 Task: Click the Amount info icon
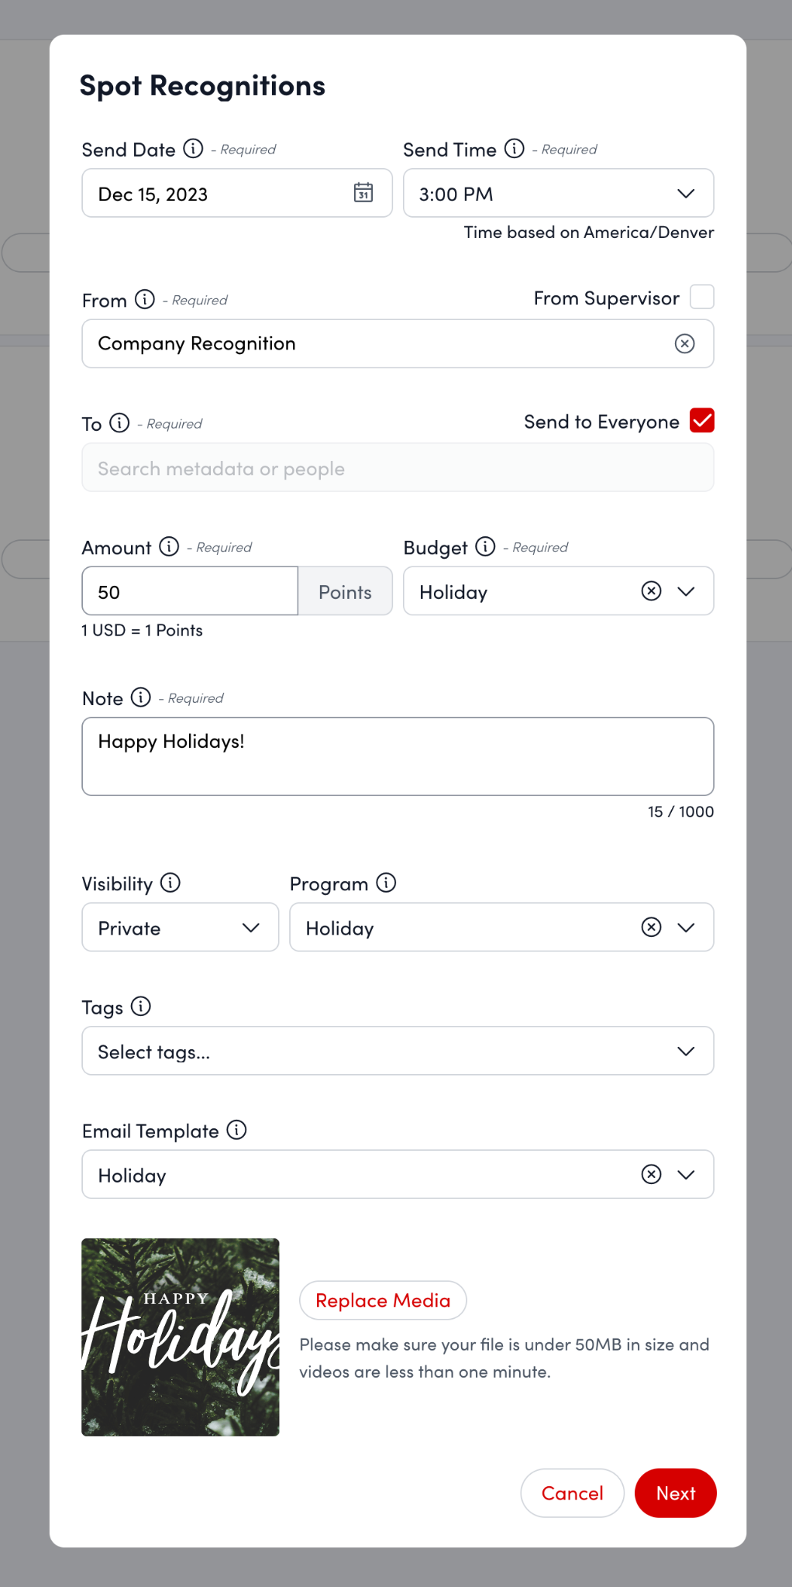(169, 546)
